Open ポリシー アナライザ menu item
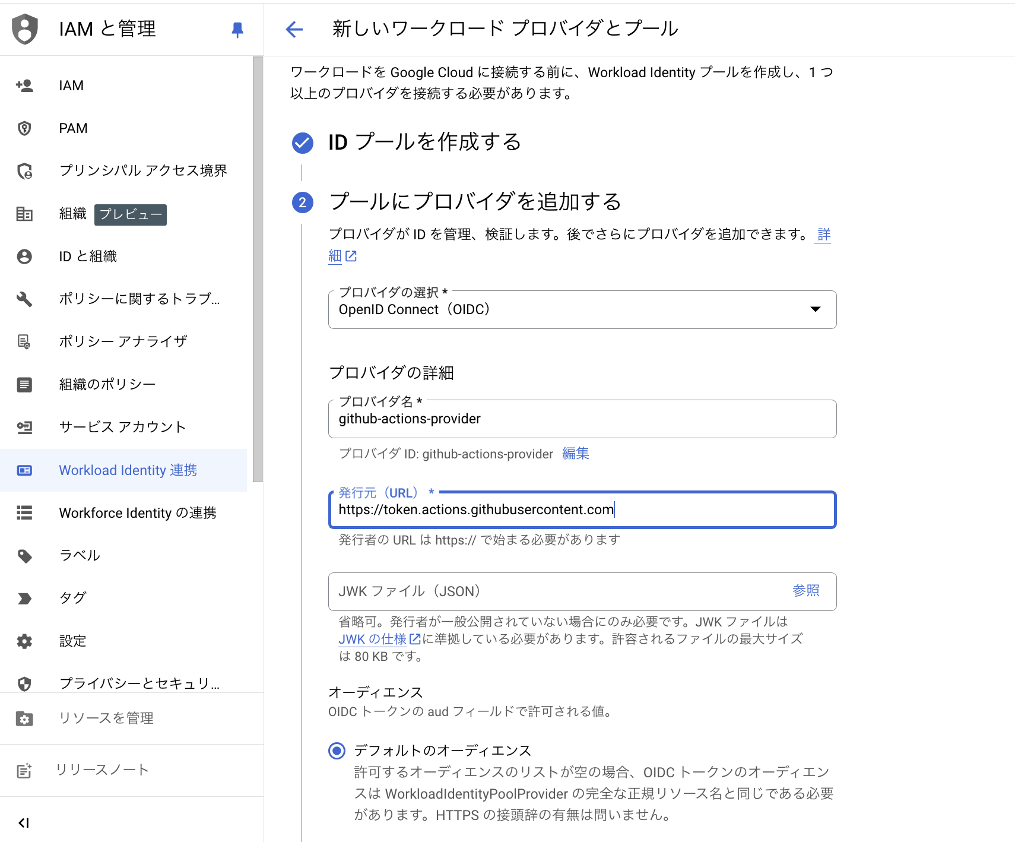The image size is (1015, 842). click(123, 341)
